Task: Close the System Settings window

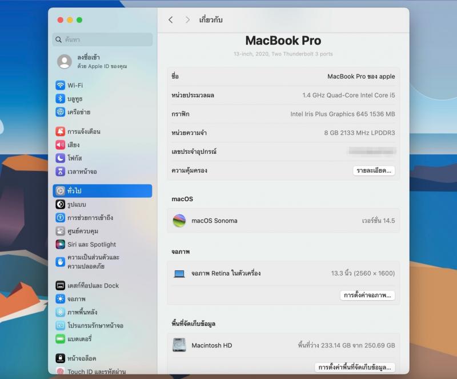Action: [61, 20]
